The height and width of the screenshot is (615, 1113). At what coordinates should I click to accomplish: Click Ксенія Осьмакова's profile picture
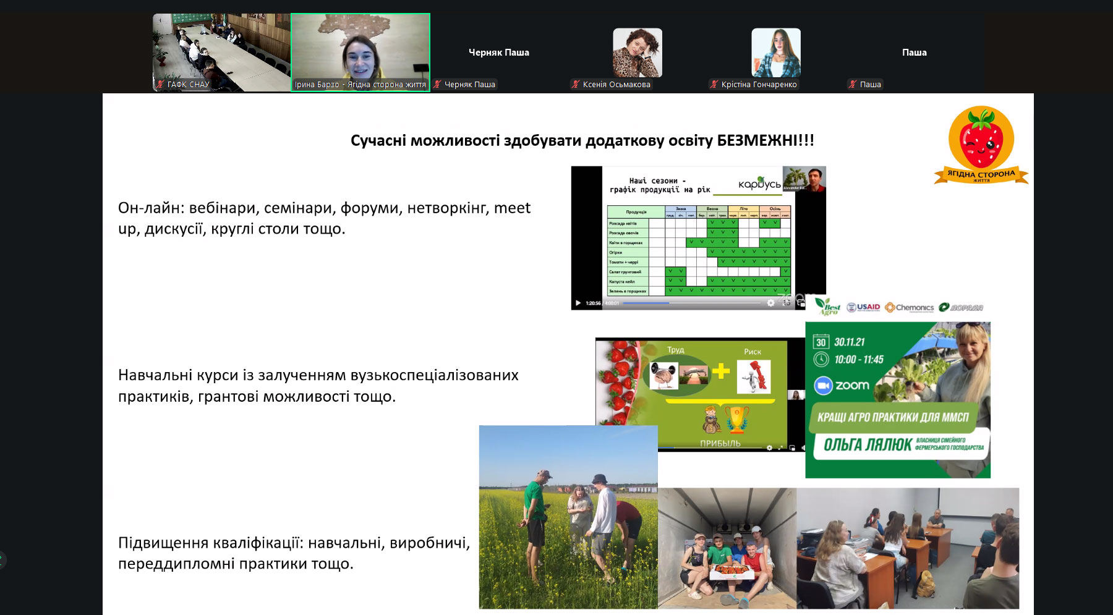(x=637, y=53)
